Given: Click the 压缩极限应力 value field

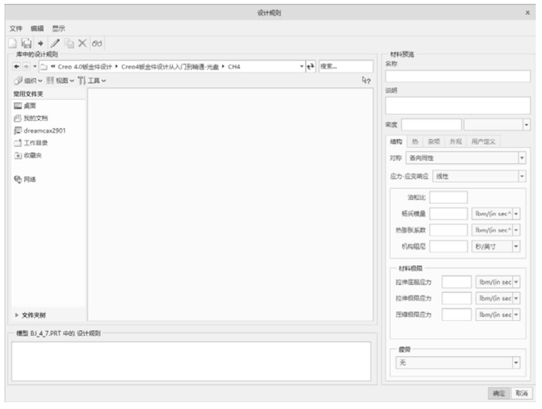Looking at the screenshot, I should 457,315.
